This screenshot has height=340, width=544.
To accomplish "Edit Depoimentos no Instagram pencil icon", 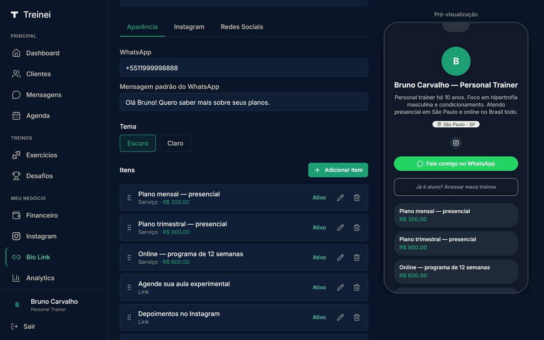I will (x=340, y=317).
